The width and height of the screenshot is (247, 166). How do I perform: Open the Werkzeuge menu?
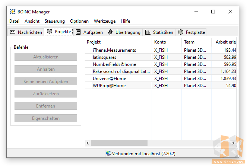tap(105, 21)
